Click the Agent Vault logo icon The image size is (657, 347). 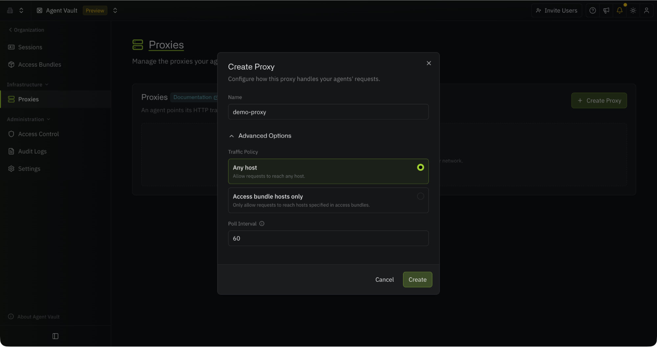point(39,11)
